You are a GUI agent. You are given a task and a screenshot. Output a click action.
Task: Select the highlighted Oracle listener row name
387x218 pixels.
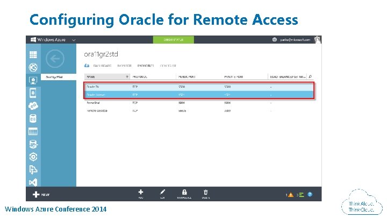tap(96, 95)
